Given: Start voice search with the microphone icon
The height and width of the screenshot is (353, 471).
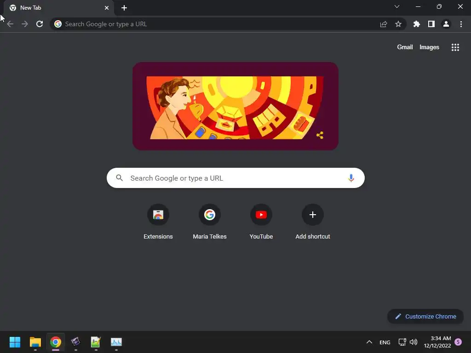Looking at the screenshot, I should pyautogui.click(x=351, y=178).
